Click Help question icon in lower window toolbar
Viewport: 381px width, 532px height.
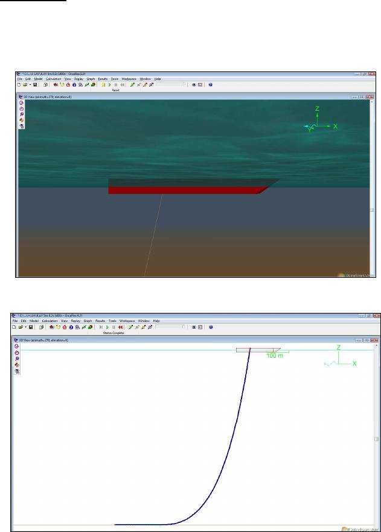point(209,327)
